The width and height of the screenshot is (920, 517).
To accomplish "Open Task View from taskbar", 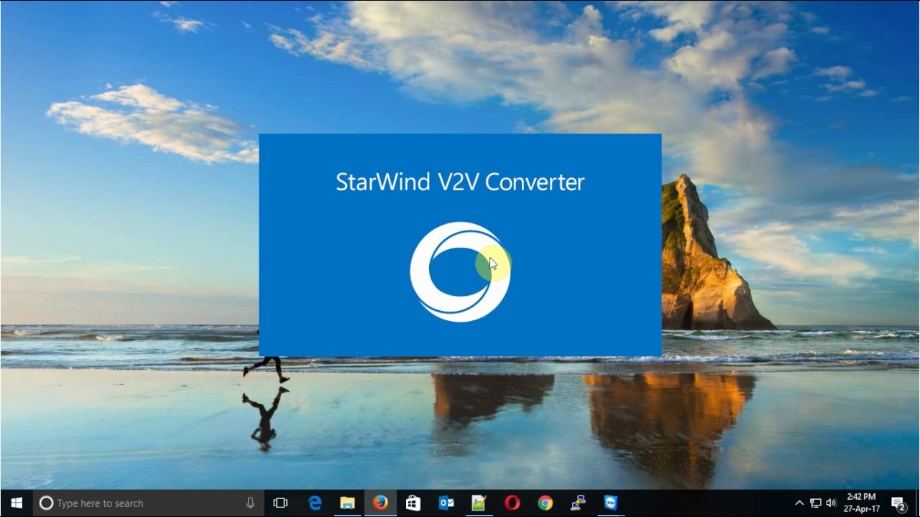I will point(280,503).
